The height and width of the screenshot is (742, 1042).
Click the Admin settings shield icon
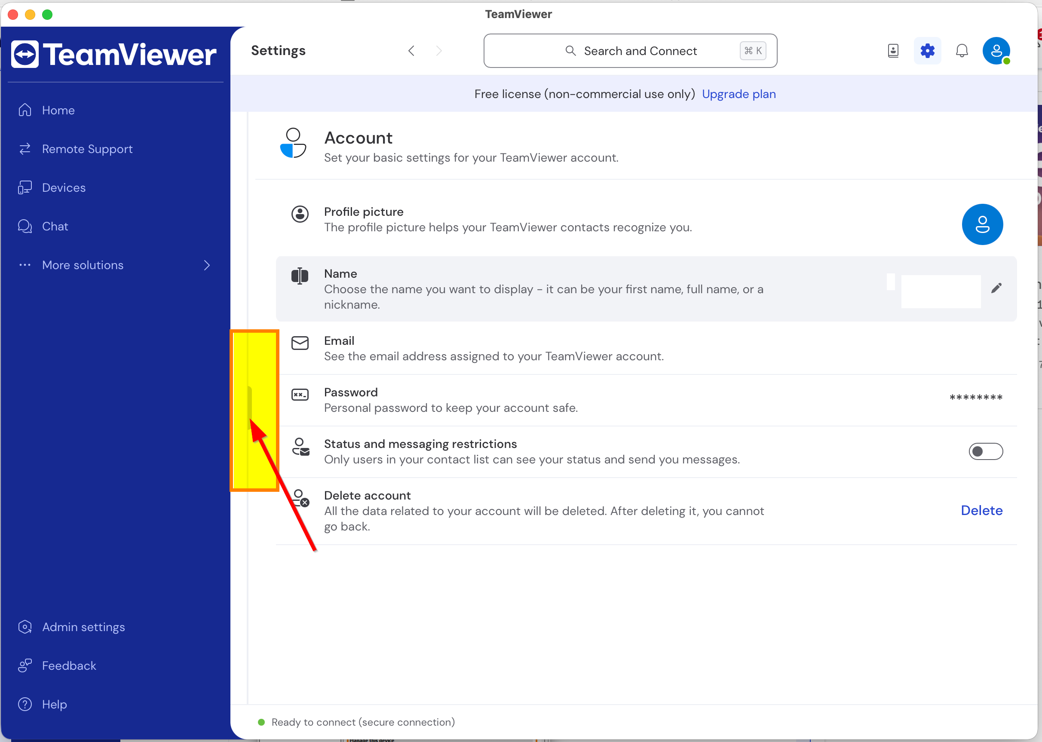pyautogui.click(x=25, y=627)
